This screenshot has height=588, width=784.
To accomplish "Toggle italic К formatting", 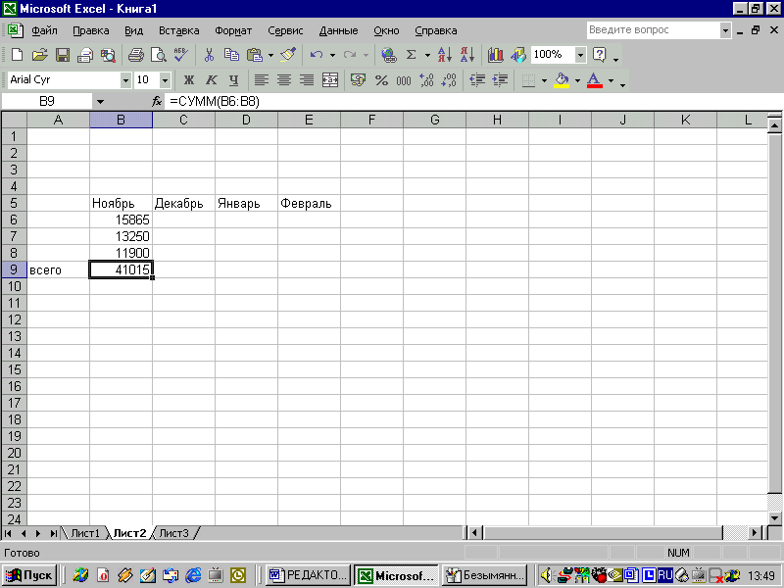I will coord(212,80).
